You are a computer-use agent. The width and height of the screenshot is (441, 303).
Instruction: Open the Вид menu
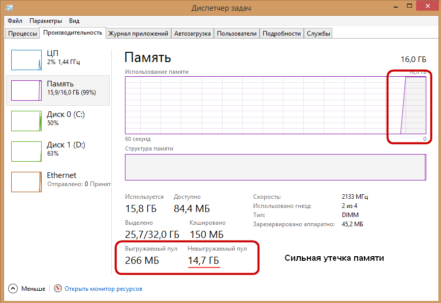[75, 21]
